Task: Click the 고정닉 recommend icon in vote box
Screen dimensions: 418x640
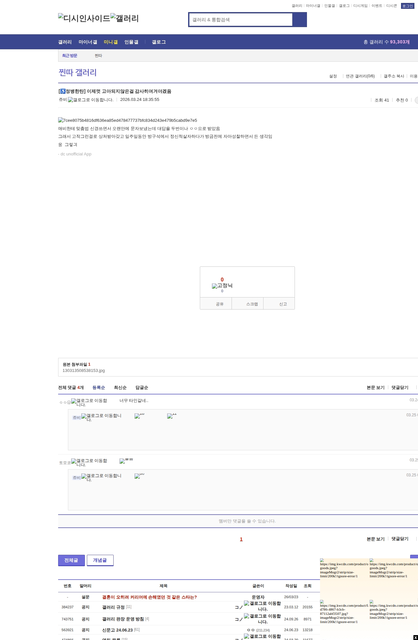Action: [222, 286]
